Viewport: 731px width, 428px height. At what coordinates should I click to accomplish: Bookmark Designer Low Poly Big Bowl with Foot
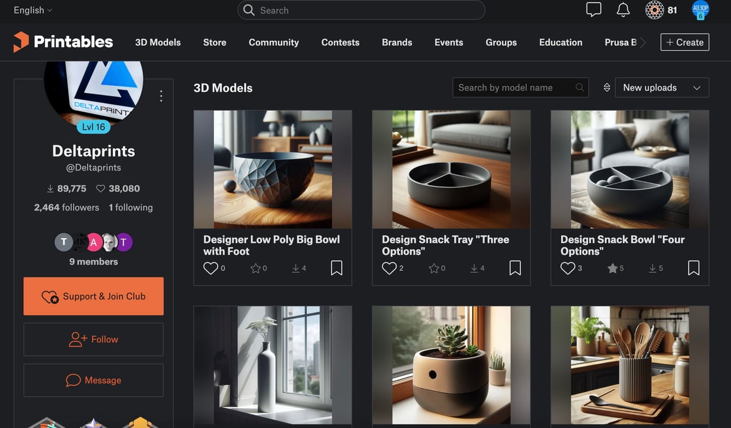(336, 268)
